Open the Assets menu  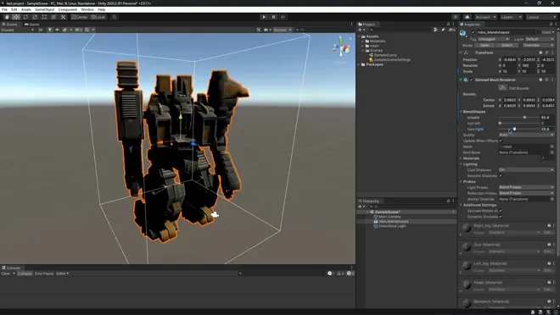[x=25, y=9]
